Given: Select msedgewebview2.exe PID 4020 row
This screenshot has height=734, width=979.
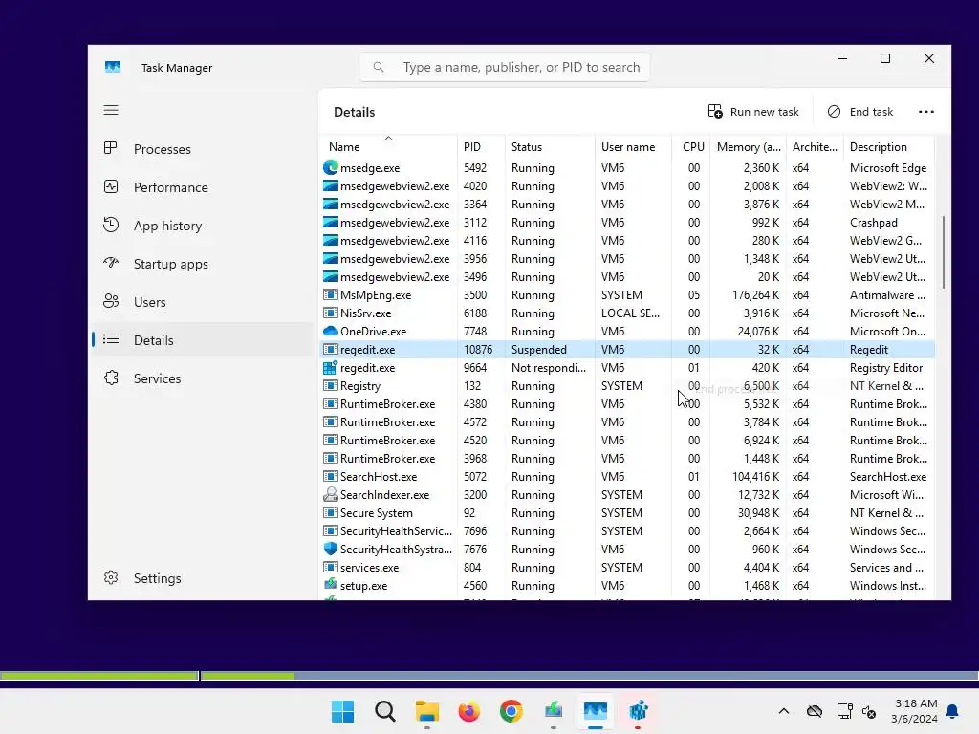Looking at the screenshot, I should [x=628, y=186].
